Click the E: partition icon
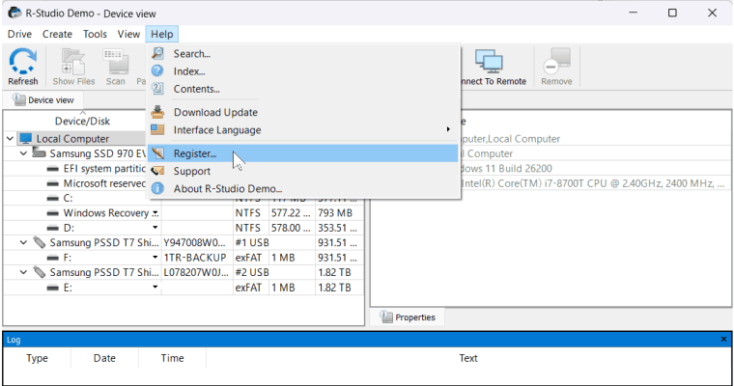Image resolution: width=734 pixels, height=386 pixels. [x=53, y=288]
